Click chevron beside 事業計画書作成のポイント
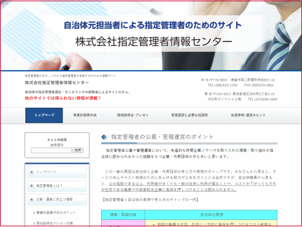 coord(34,212)
